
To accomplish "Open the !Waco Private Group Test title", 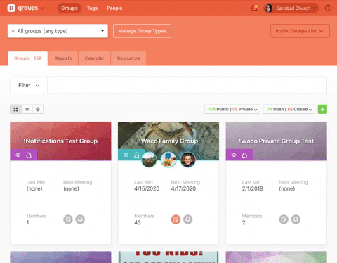I will (x=276, y=141).
